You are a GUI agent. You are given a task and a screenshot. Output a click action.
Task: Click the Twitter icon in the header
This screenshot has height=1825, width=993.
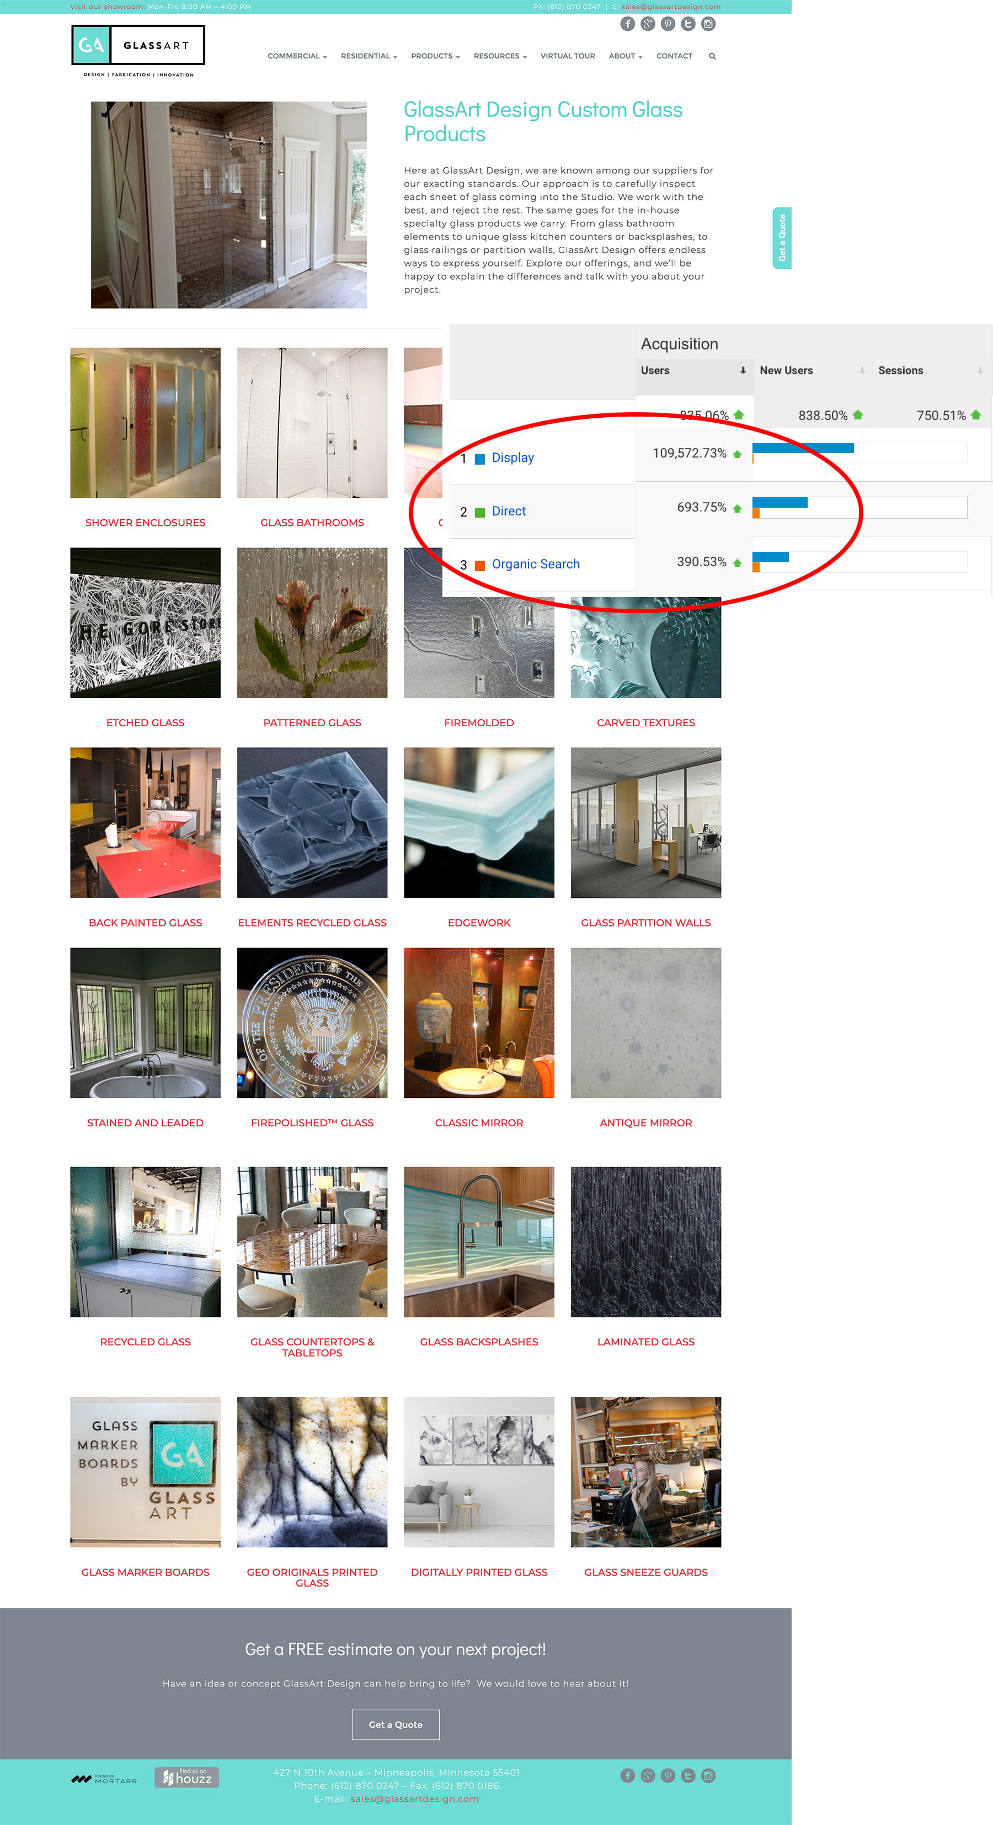(x=688, y=24)
